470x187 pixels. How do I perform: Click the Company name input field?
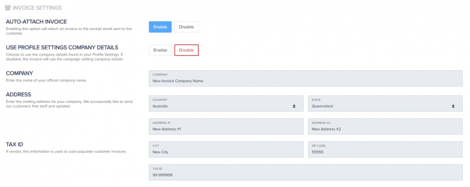click(306, 78)
